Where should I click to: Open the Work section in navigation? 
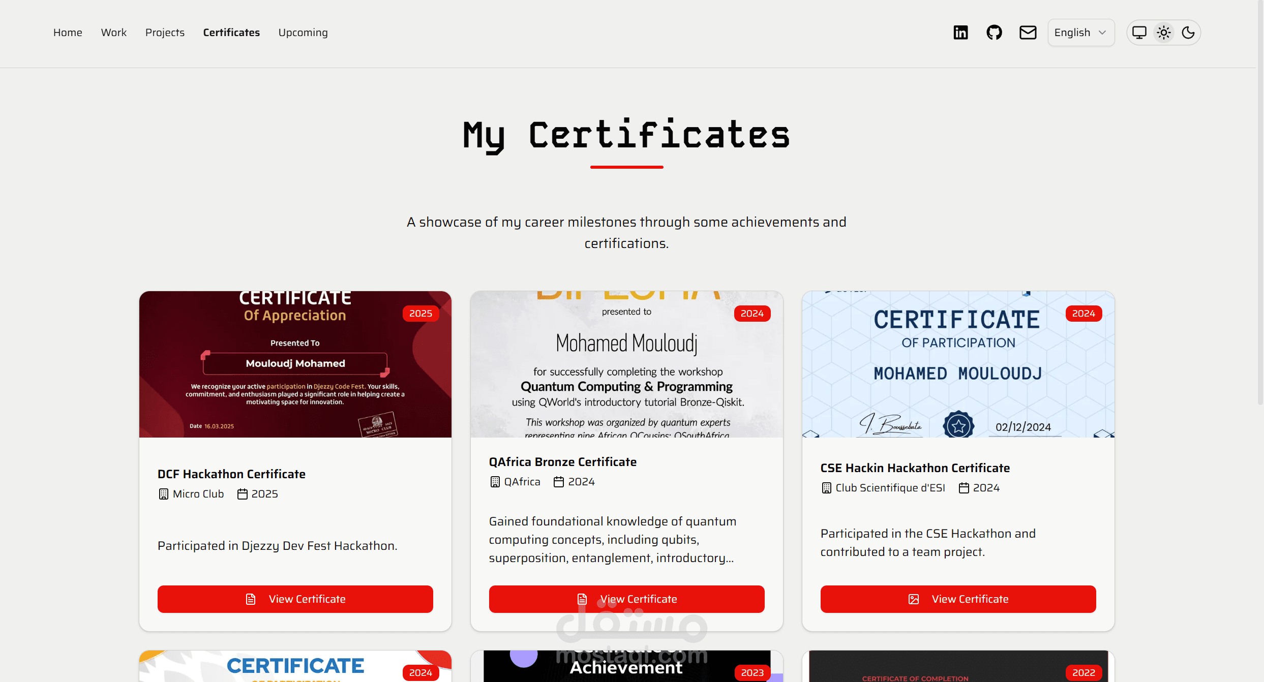click(x=113, y=33)
